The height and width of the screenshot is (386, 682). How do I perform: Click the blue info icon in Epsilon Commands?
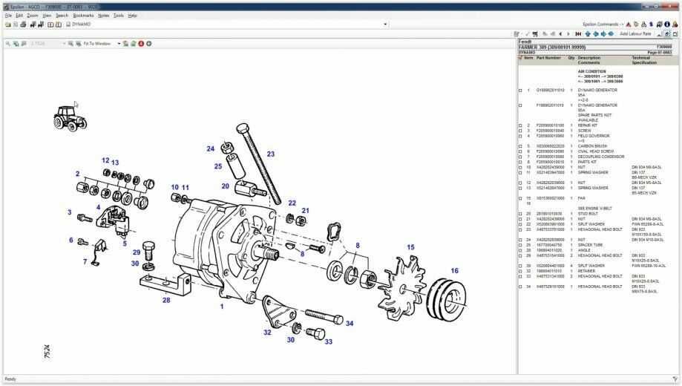pos(666,24)
